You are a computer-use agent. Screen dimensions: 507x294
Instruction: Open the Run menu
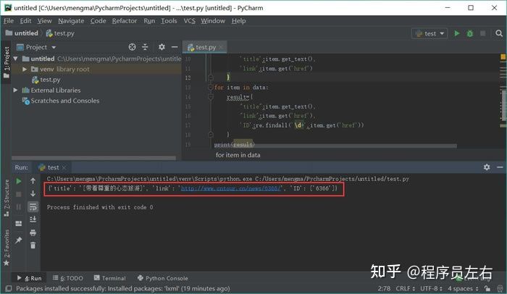tap(149, 21)
